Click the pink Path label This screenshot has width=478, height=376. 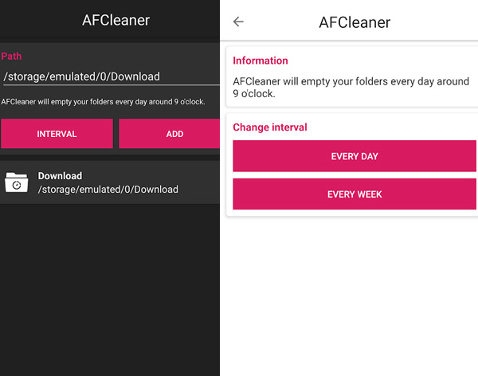(12, 57)
